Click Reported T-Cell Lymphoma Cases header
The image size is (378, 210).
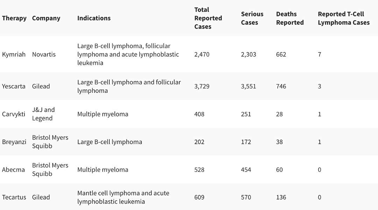pyautogui.click(x=344, y=18)
